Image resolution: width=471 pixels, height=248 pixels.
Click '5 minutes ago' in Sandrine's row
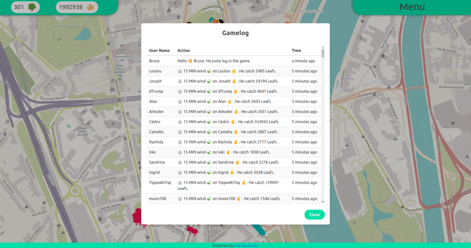click(304, 162)
